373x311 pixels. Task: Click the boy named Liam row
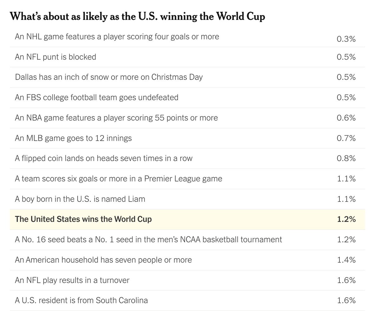coord(187,199)
